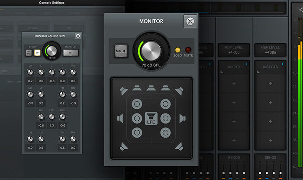Image resolution: width=303 pixels, height=180 pixels.
Task: Adjust the L channel trim knob
Action: click(x=41, y=72)
